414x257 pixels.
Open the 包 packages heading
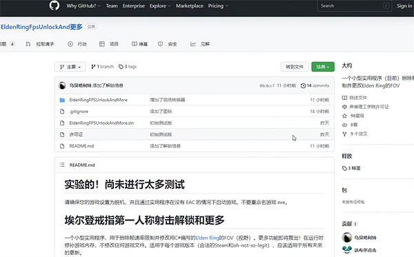[344, 190]
